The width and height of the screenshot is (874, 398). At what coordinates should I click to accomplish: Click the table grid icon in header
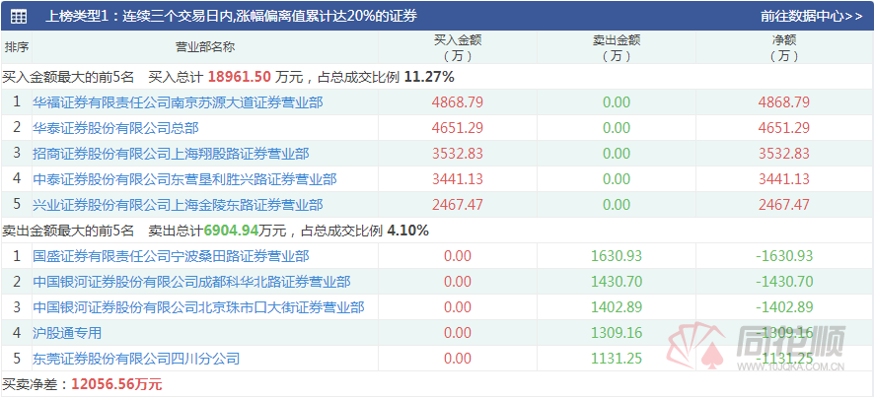pyautogui.click(x=19, y=16)
